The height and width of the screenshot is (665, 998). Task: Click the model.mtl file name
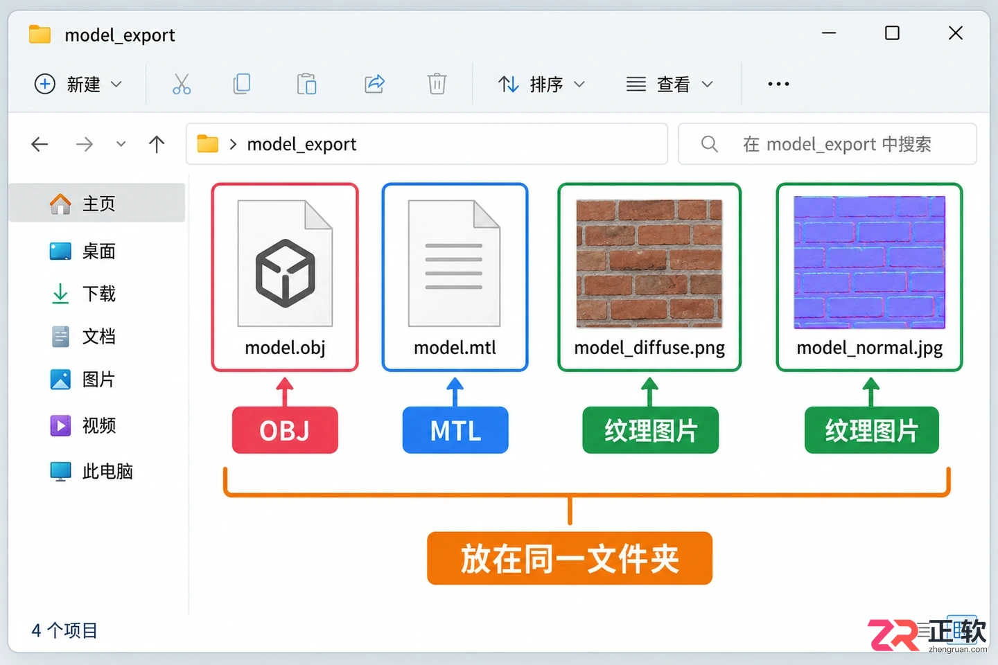455,348
